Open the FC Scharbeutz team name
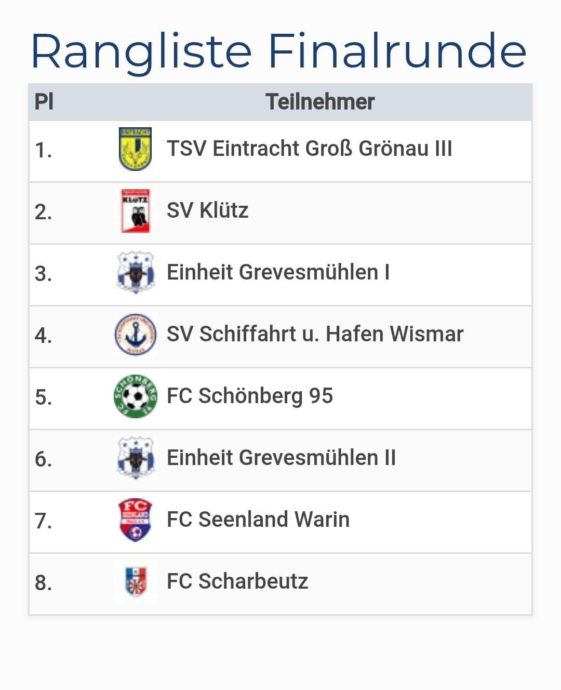The width and height of the screenshot is (561, 690). point(237,581)
